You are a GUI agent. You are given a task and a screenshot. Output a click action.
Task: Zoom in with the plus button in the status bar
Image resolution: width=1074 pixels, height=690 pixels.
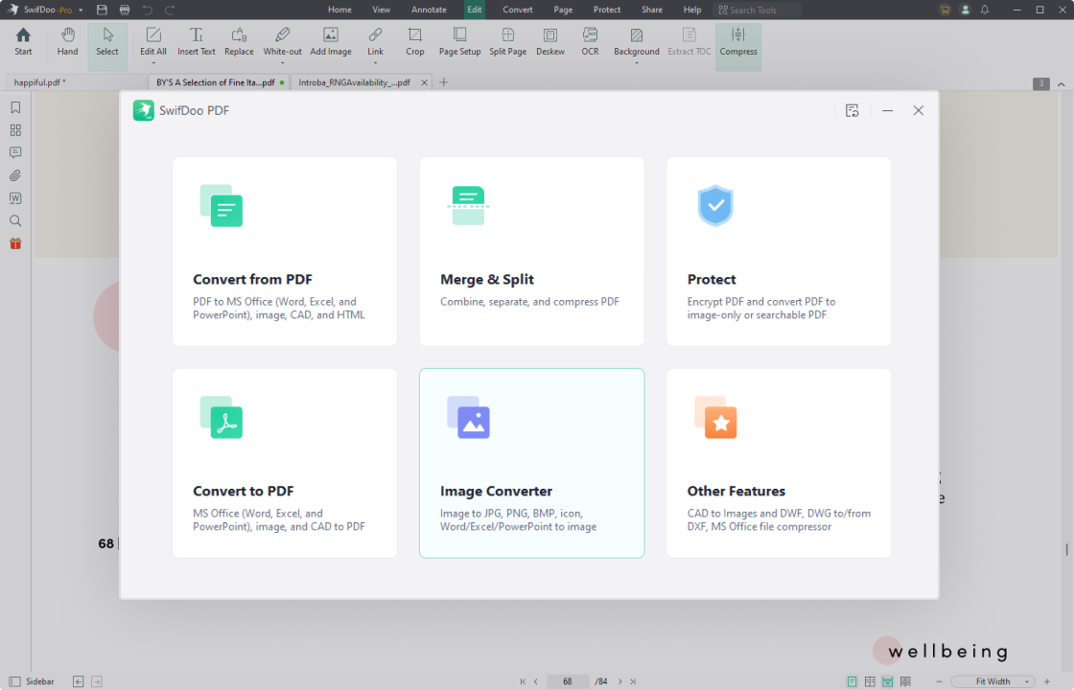pyautogui.click(x=1046, y=681)
